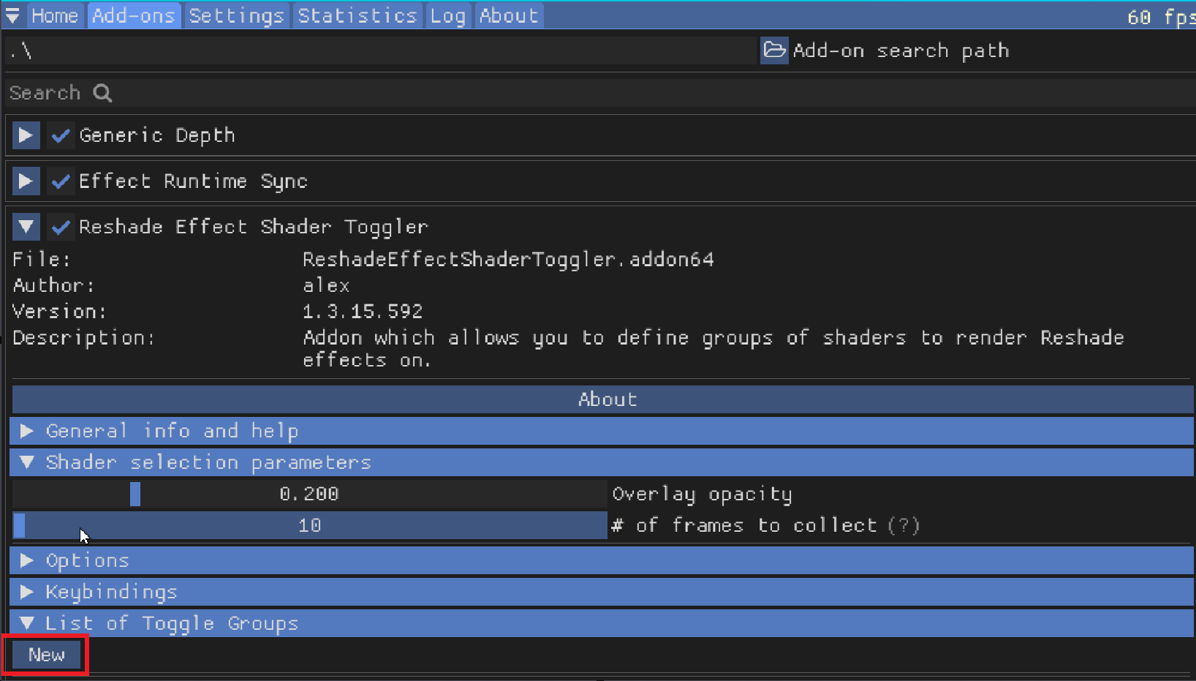Click the 60 fps counter
Image resolution: width=1196 pixels, height=681 pixels.
[x=1162, y=17]
